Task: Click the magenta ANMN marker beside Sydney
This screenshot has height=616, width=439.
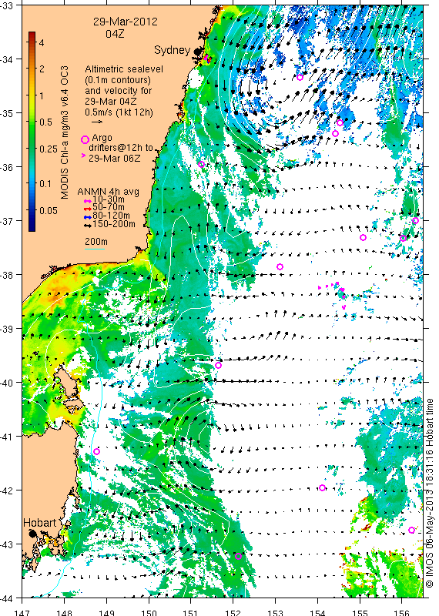Action: point(207,59)
